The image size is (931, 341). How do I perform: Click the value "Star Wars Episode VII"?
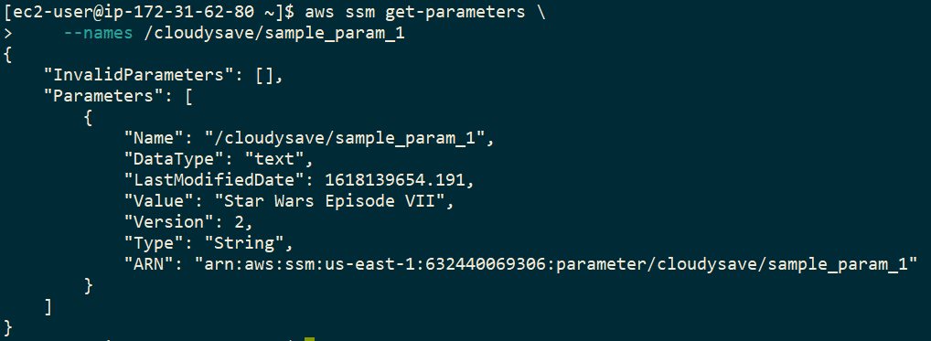(324, 201)
